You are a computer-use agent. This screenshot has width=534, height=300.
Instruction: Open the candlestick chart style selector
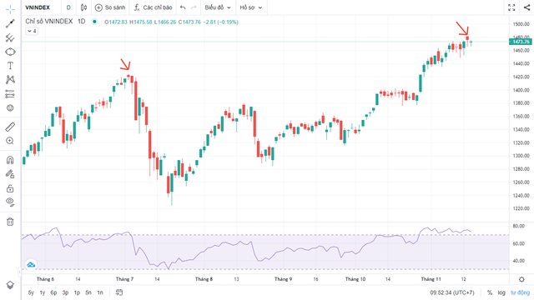83,7
